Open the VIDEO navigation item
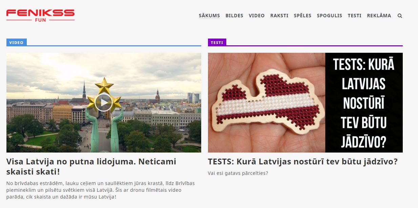The width and height of the screenshot is (418, 208). click(x=257, y=16)
